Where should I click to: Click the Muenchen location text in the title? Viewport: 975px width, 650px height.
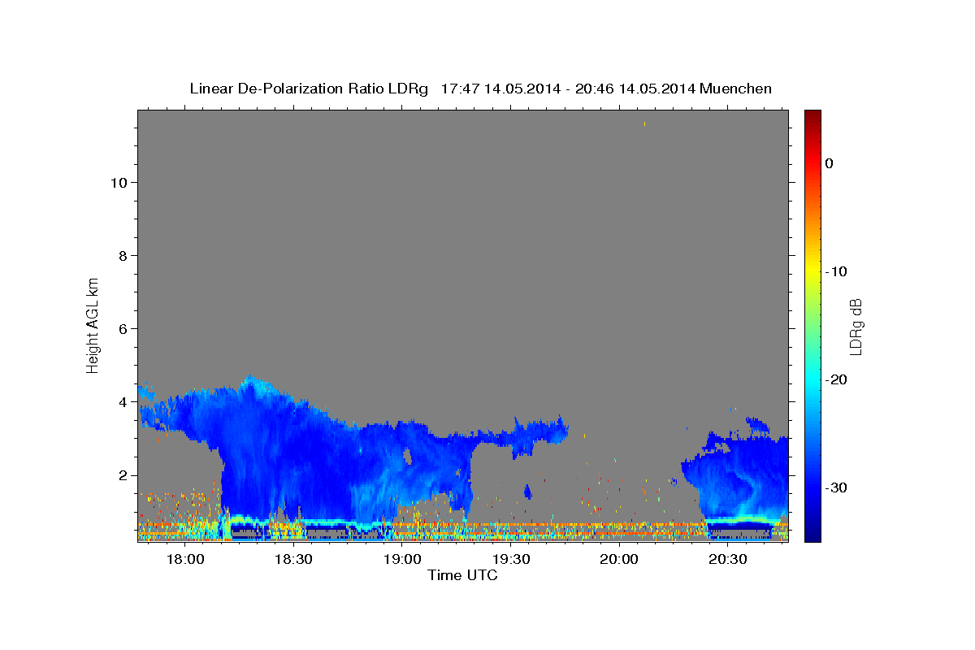pos(735,89)
